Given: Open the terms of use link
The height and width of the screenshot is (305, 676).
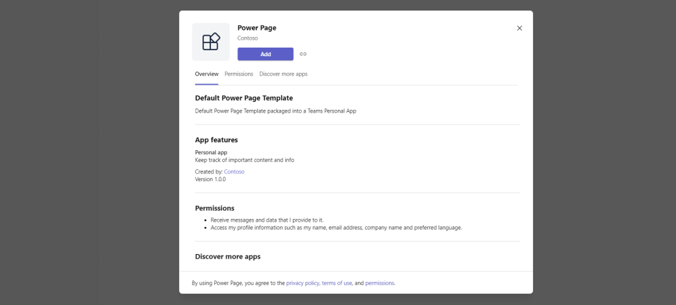Looking at the screenshot, I should coord(337,283).
